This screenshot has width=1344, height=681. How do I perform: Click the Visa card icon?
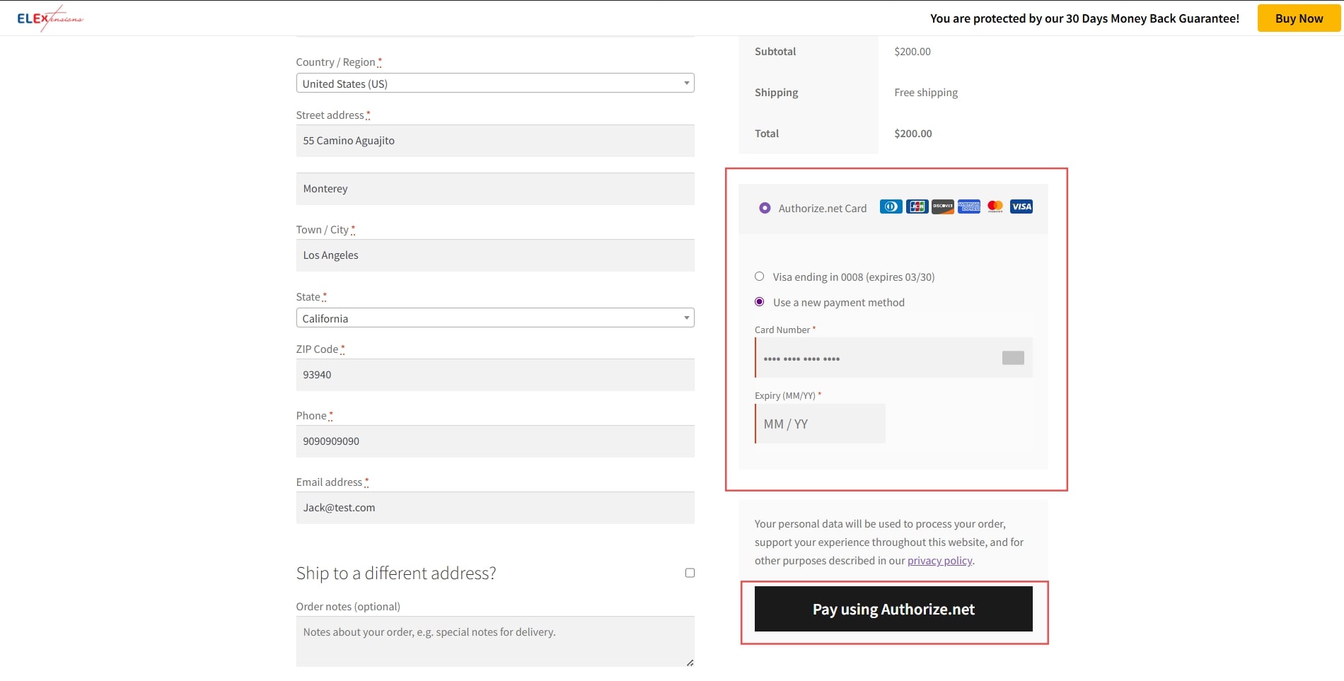[1021, 206]
